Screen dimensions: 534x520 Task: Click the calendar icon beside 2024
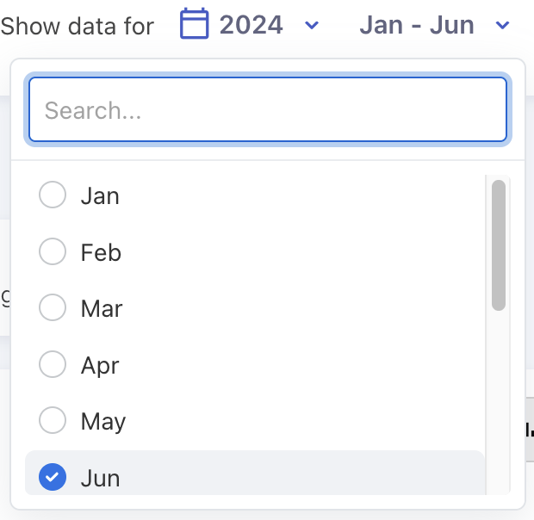(x=195, y=24)
